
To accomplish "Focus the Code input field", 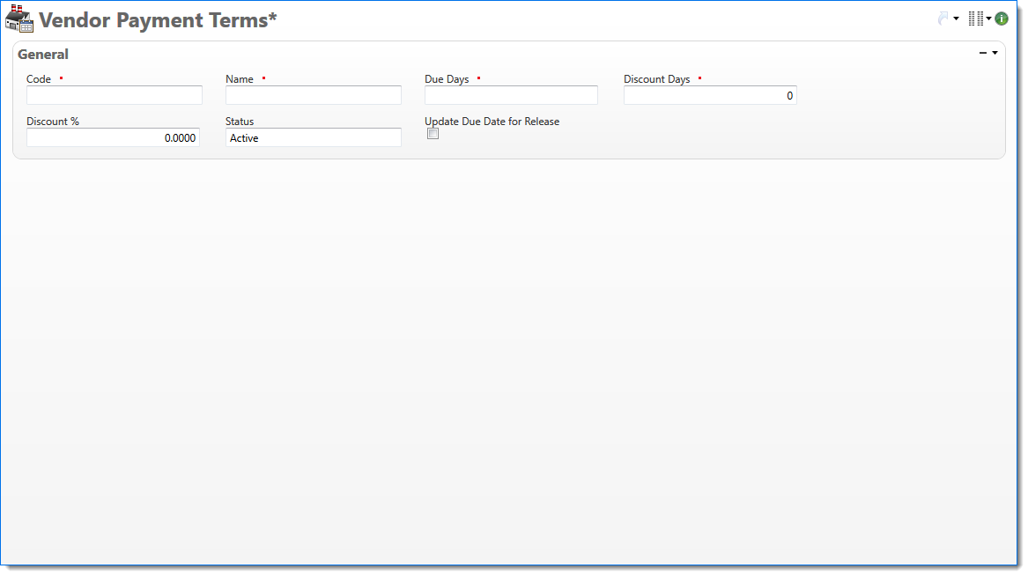I will (115, 95).
